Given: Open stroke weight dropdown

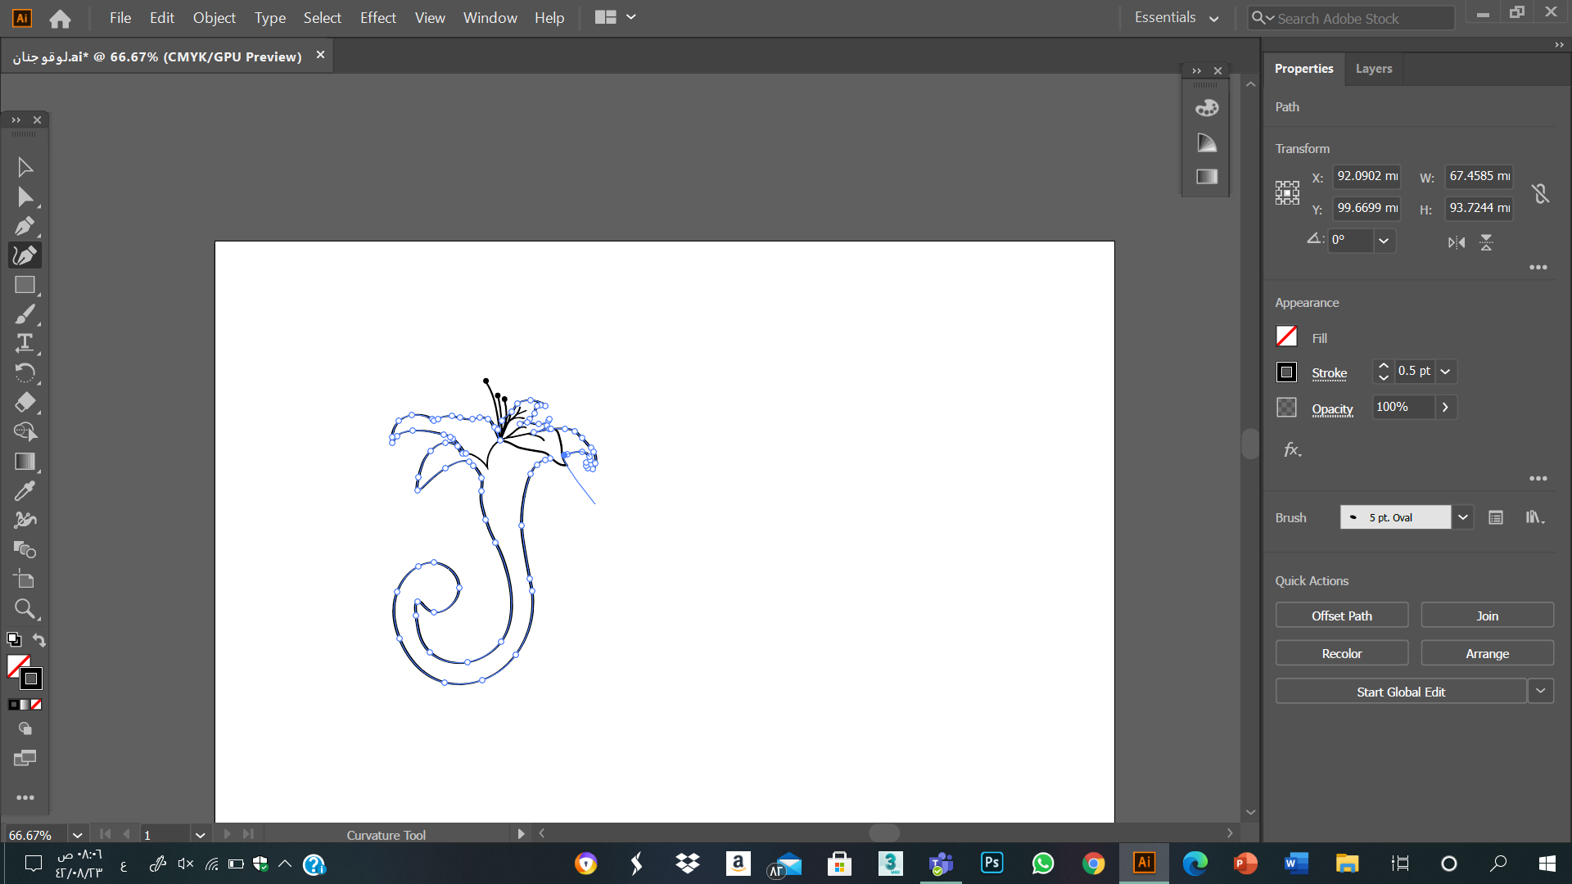Looking at the screenshot, I should (1446, 372).
